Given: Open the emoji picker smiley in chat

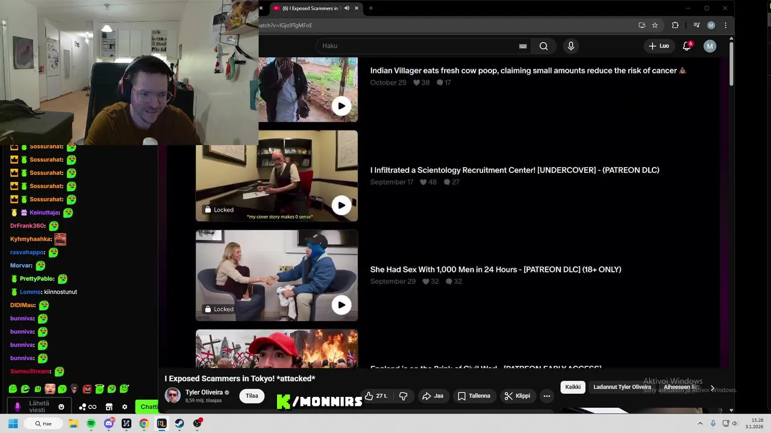Looking at the screenshot, I should [61, 407].
